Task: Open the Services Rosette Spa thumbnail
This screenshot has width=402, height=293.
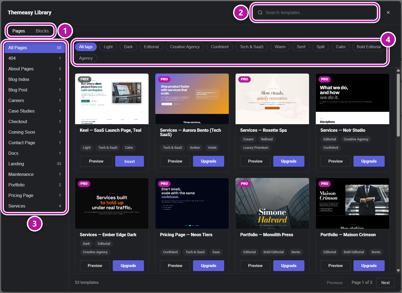Action: pos(272,99)
